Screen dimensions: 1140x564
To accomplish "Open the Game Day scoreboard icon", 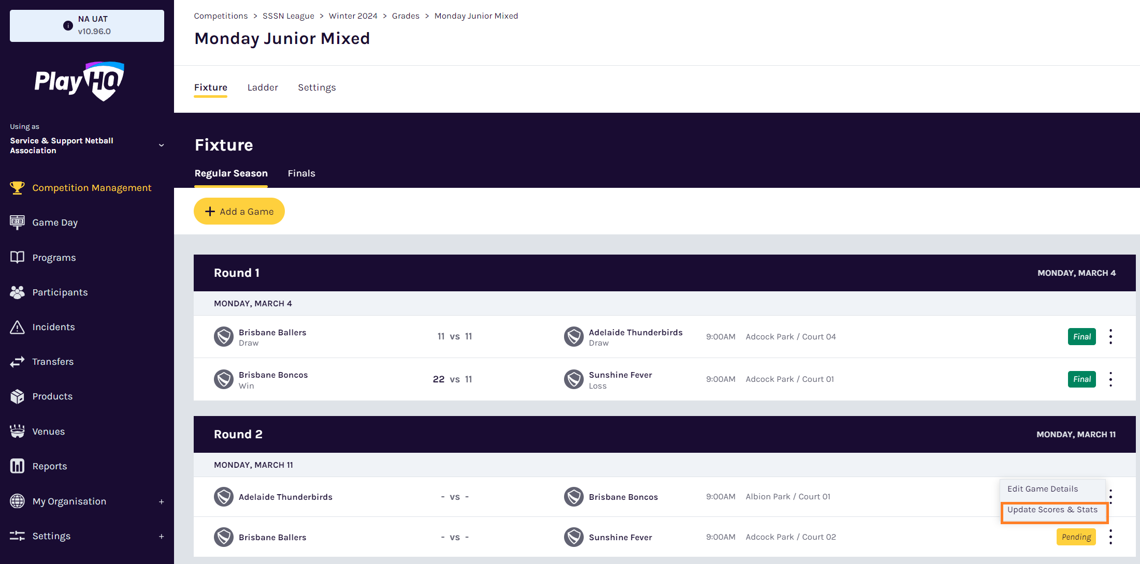I will click(x=17, y=222).
